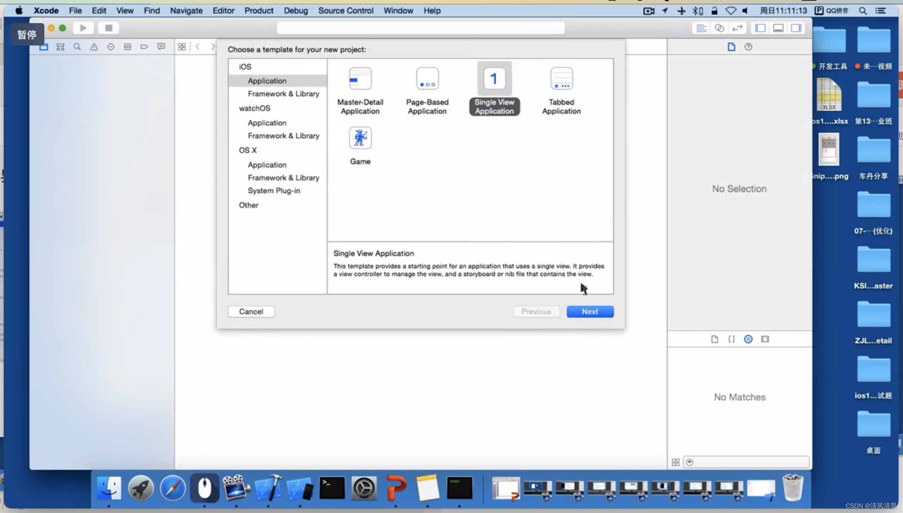903x513 pixels.
Task: Click the iOS section header
Action: pos(245,66)
